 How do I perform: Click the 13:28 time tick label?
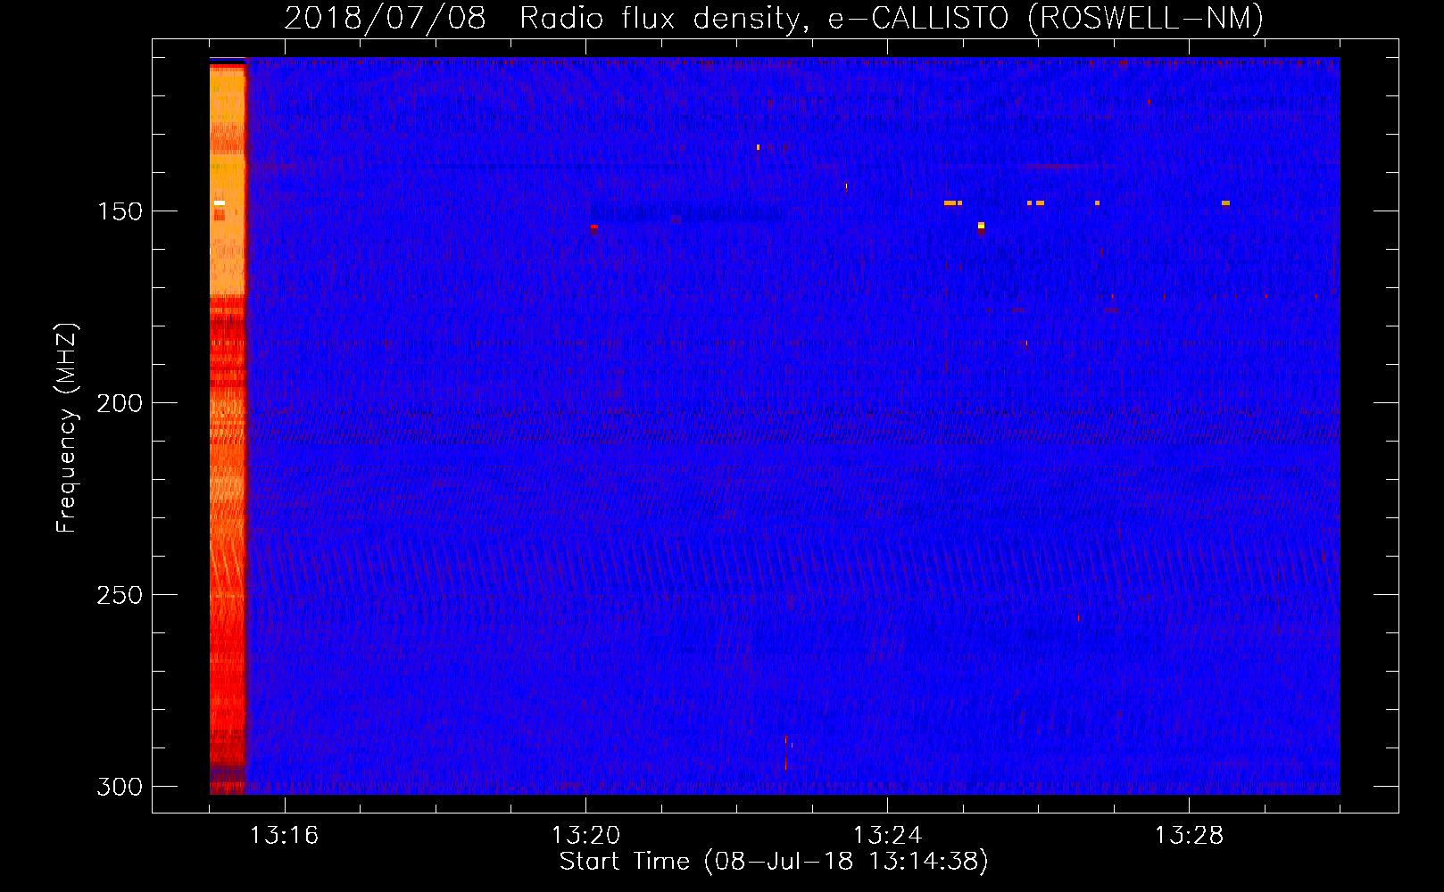point(1189,836)
